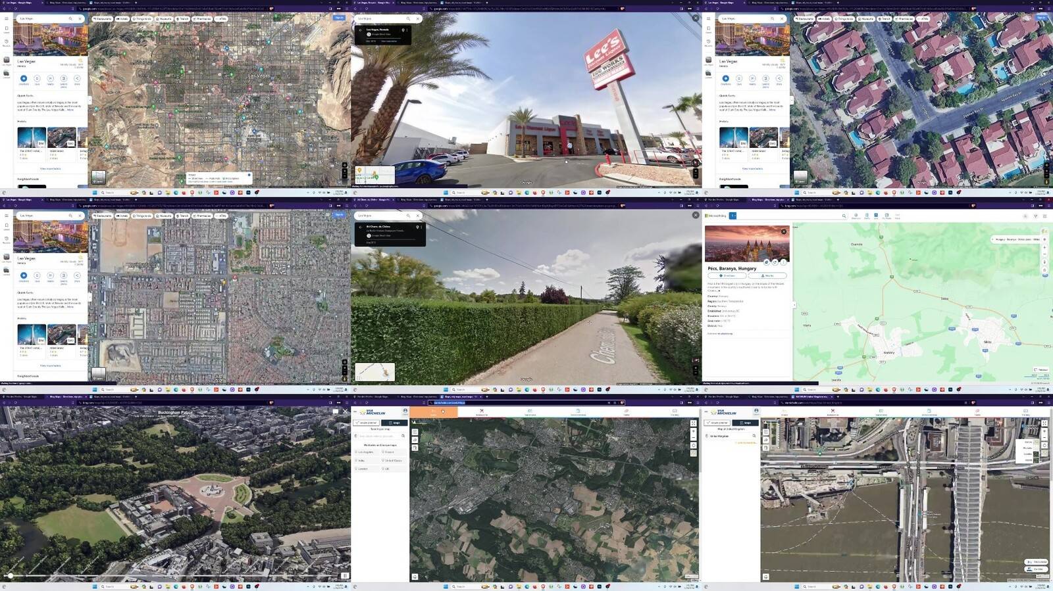
Task: Open hamburger menu in city-wide Las Vegas map window
Action: pos(6,19)
